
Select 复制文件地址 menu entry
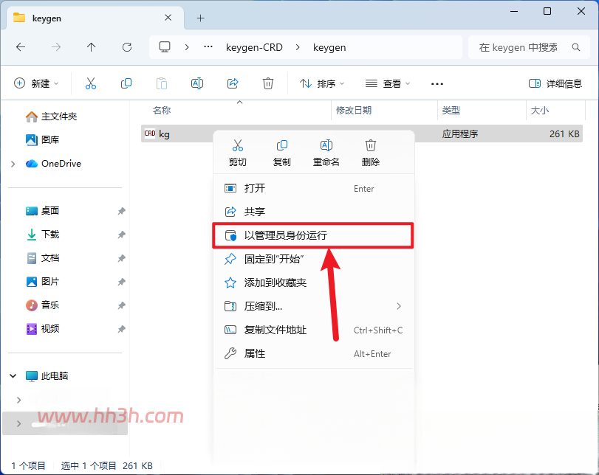click(x=314, y=330)
